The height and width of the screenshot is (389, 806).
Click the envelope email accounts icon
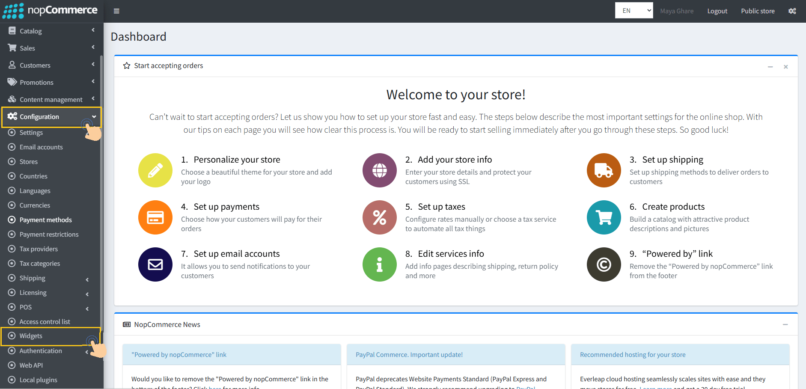[x=155, y=264]
